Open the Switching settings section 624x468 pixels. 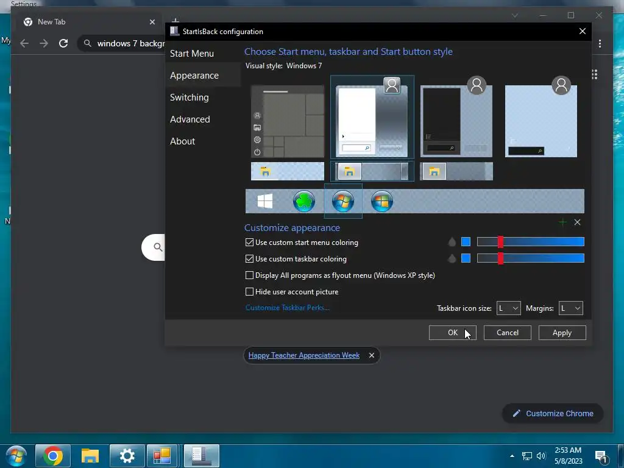click(x=190, y=97)
